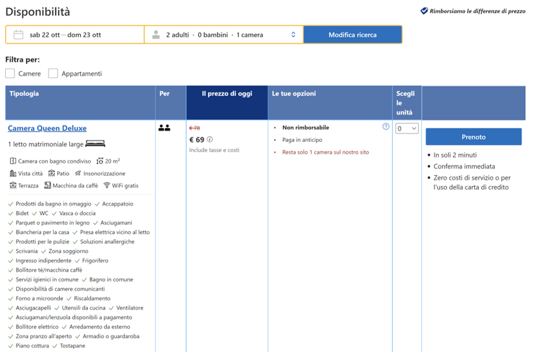Click the price info icon next to € 69
This screenshot has height=352, width=536.
210,140
